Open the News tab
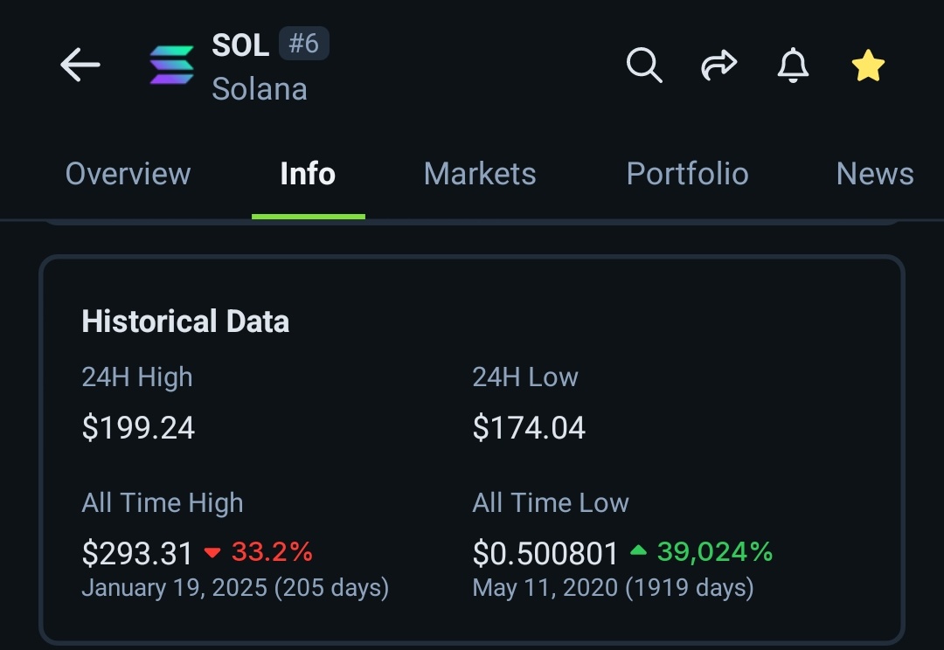Viewport: 944px width, 650px height. (875, 174)
